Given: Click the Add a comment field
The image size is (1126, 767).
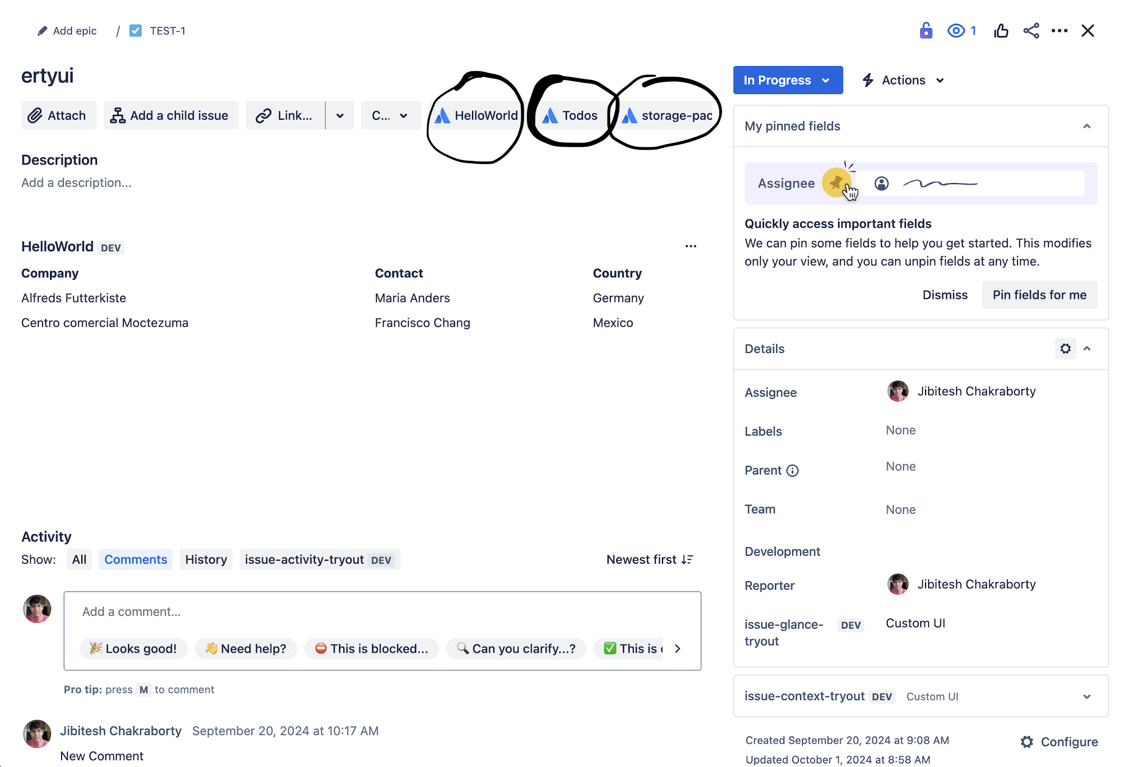Looking at the screenshot, I should click(x=382, y=612).
